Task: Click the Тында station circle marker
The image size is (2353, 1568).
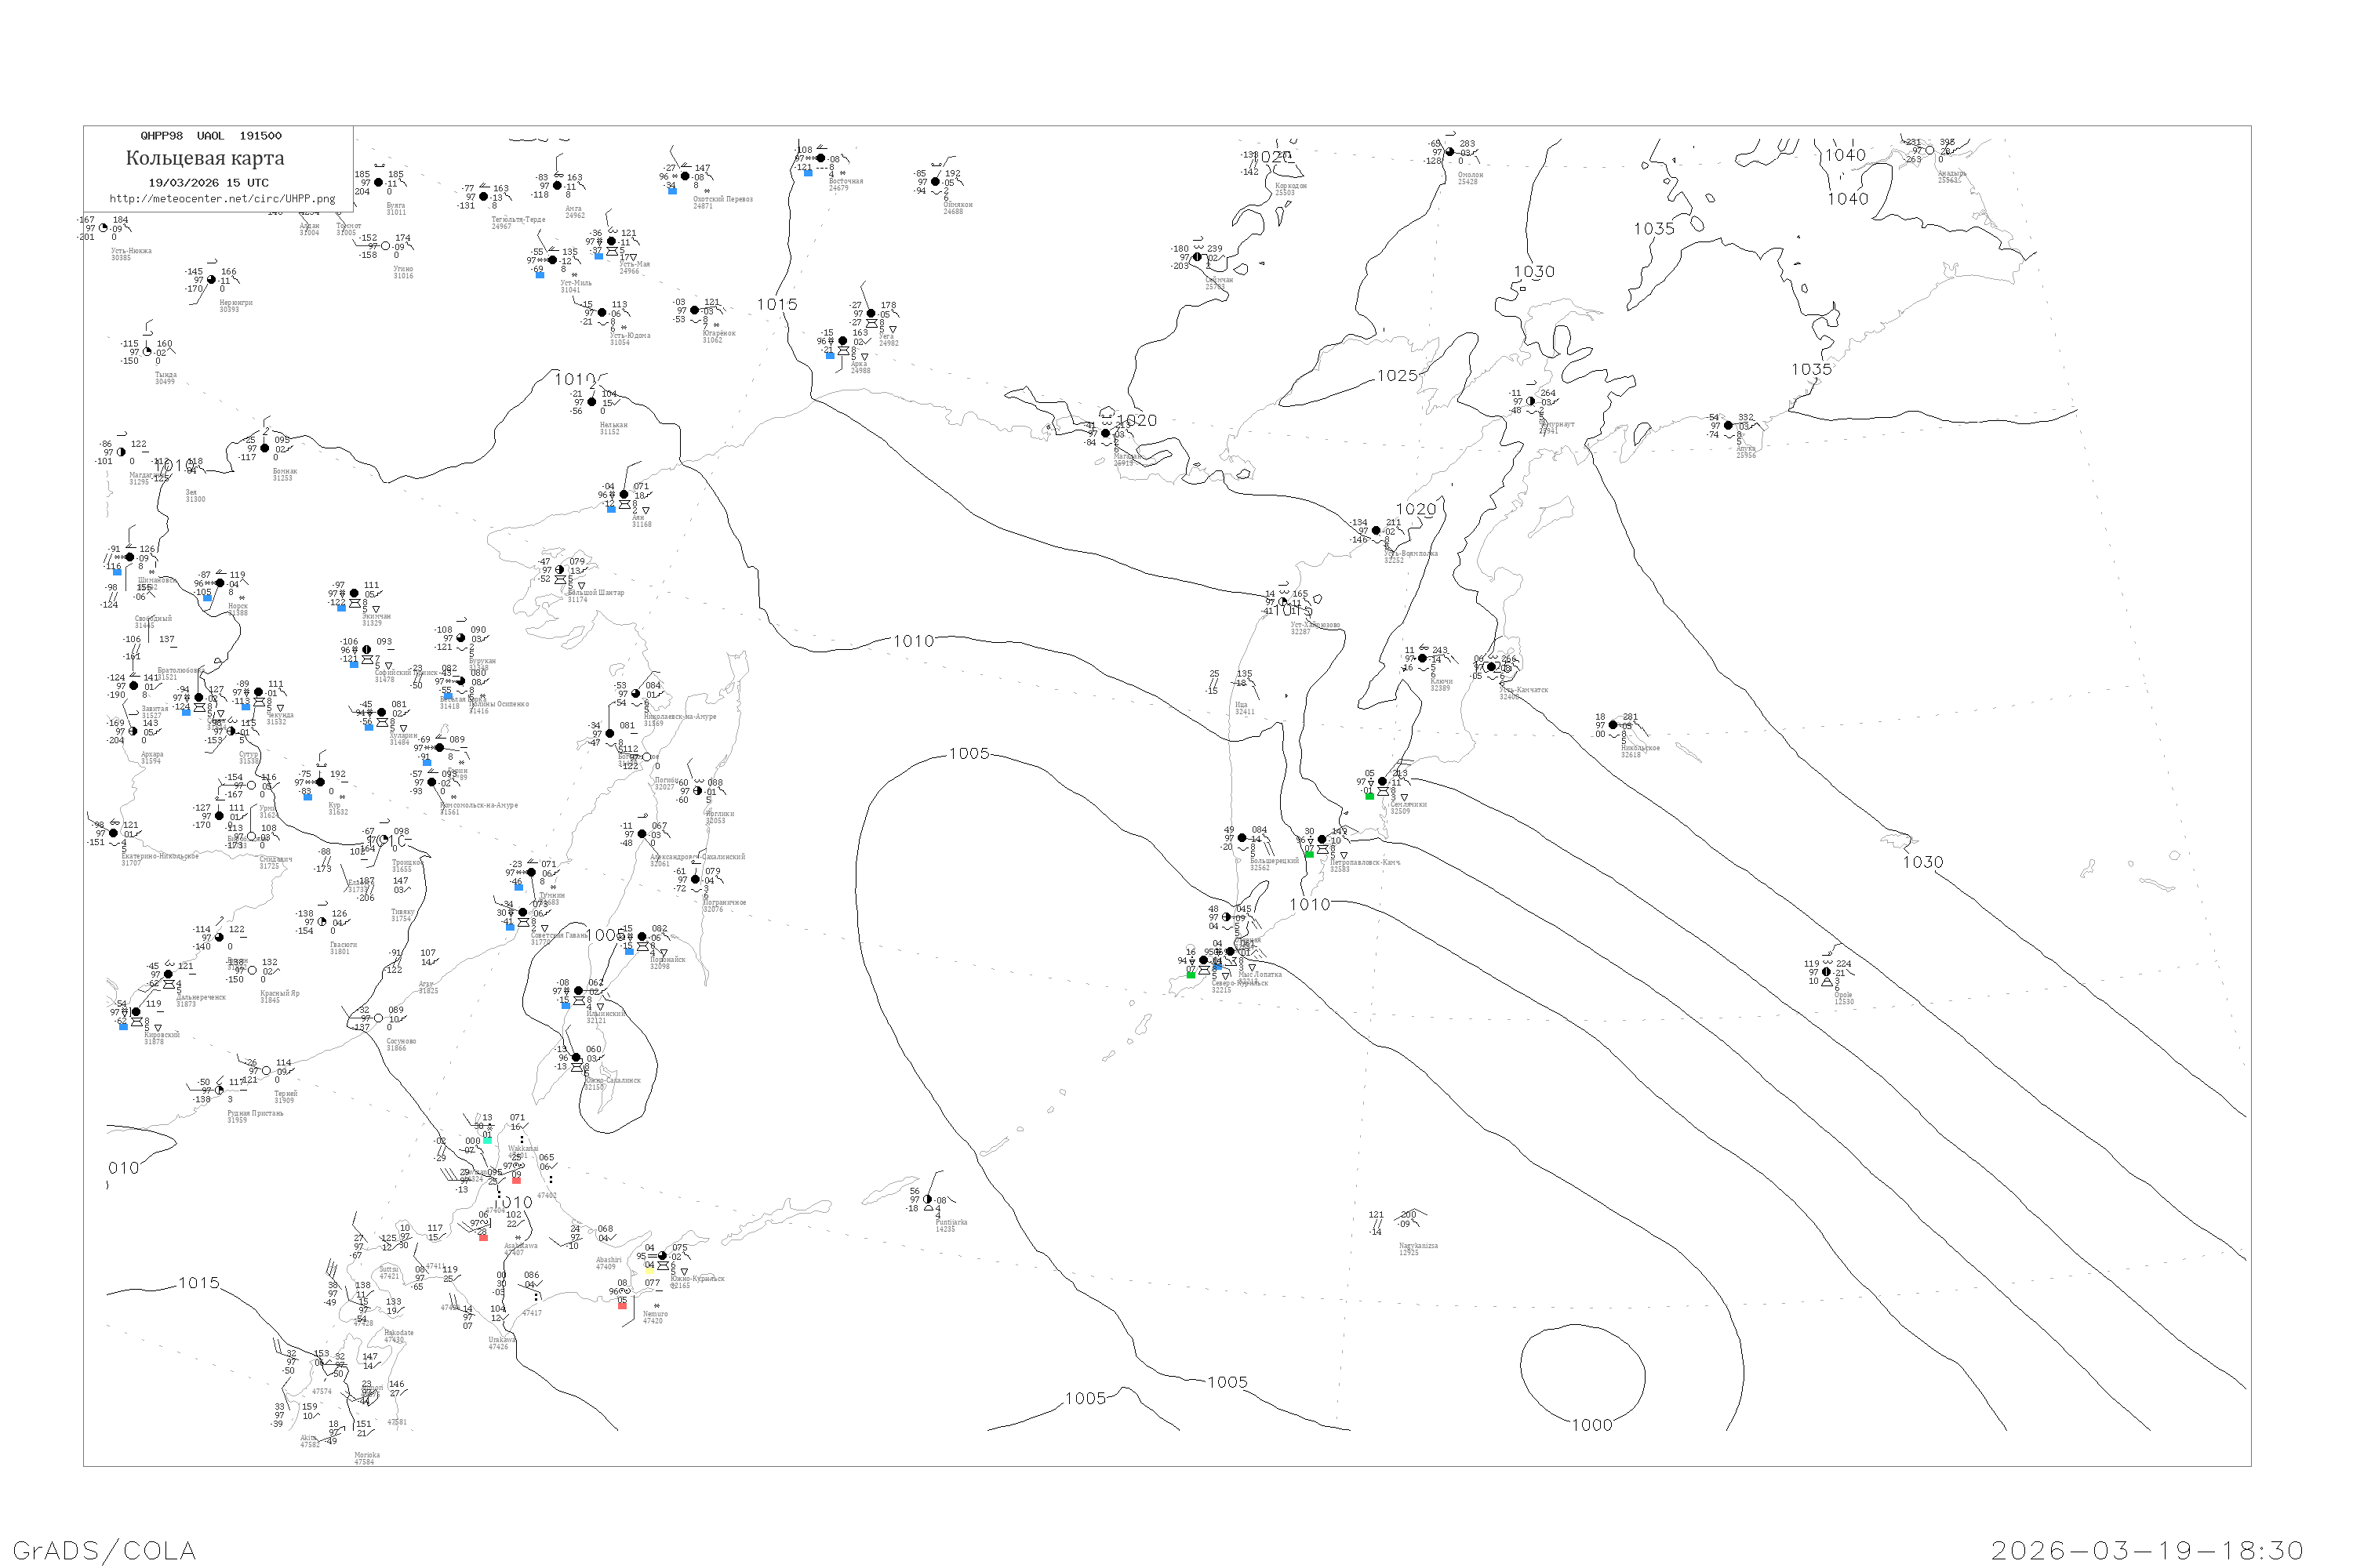Action: 147,352
